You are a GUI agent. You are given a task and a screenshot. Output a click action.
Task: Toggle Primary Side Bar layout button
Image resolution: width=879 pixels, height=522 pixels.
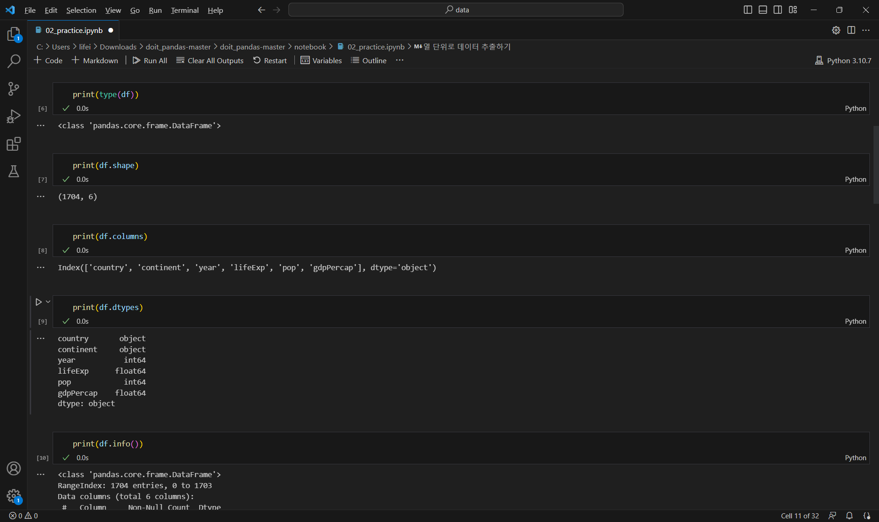748,10
